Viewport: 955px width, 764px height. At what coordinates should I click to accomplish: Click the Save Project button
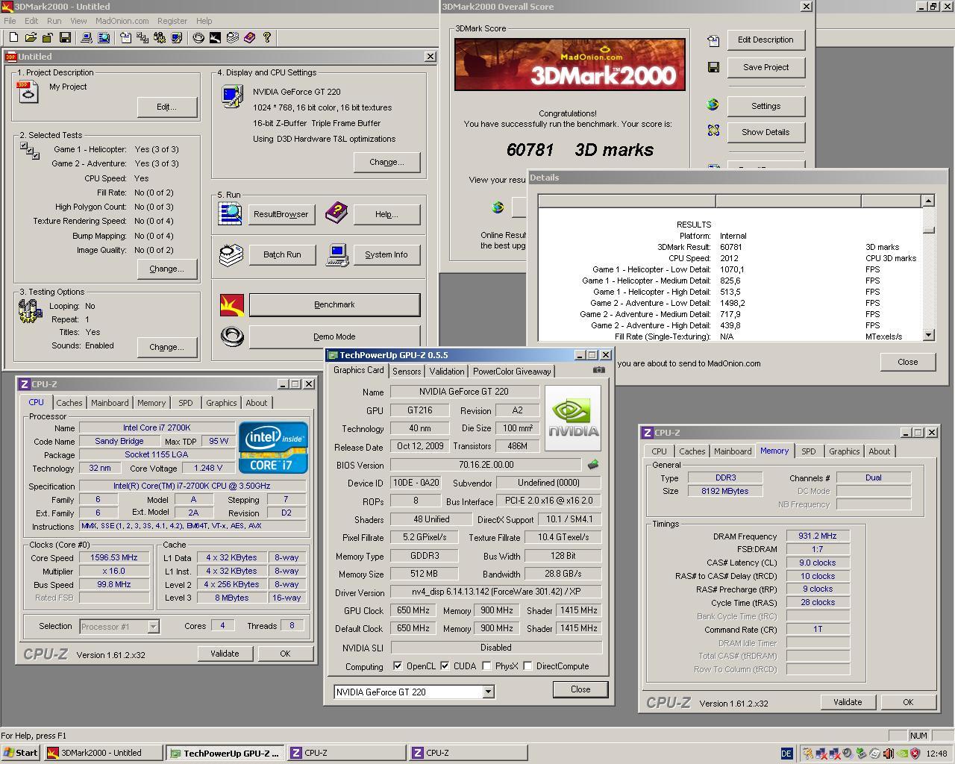(765, 67)
